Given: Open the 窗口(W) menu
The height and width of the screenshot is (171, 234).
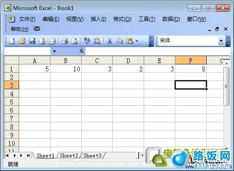Looking at the screenshot, I should pos(196,19).
